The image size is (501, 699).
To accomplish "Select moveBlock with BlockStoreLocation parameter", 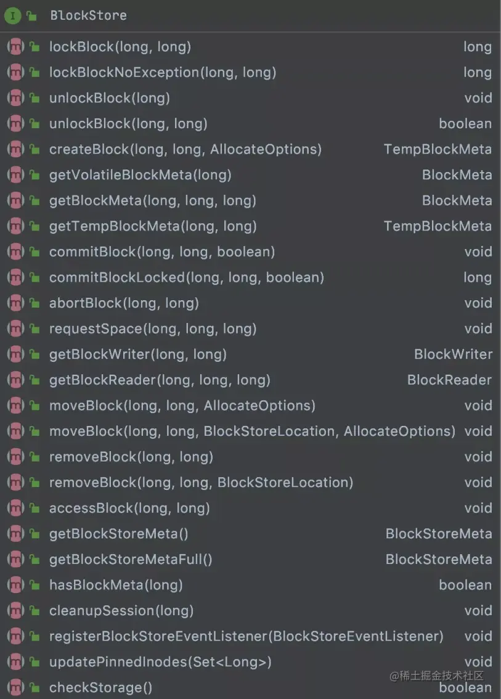I will click(252, 431).
